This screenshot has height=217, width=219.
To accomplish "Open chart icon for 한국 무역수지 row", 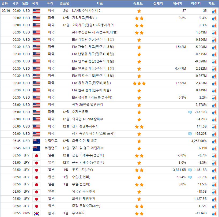I will click(214, 213).
